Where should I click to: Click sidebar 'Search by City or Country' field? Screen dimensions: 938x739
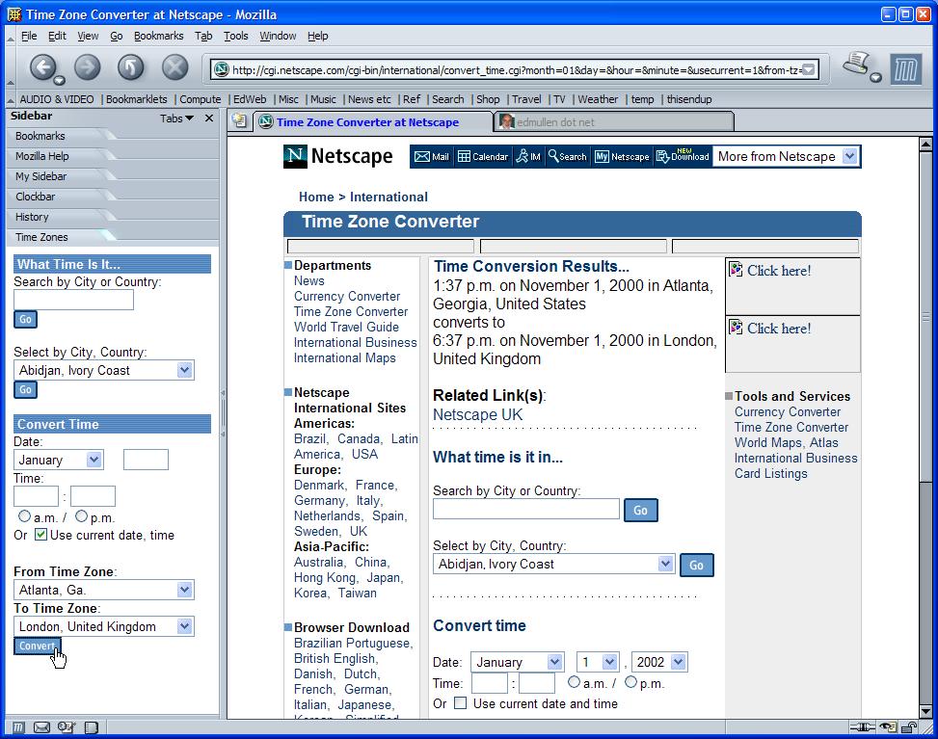point(73,300)
